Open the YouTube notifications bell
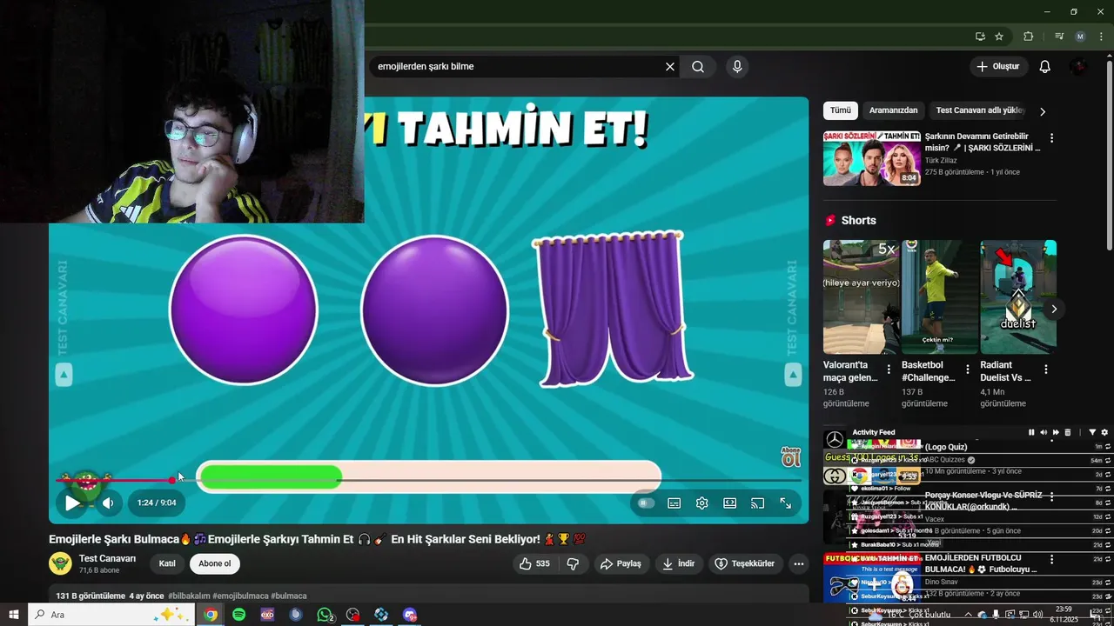 [1045, 66]
